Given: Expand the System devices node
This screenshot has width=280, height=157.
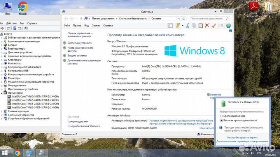Looking at the screenshot, I should 2,115.
